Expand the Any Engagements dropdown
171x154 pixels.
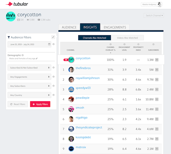(x=29, y=77)
